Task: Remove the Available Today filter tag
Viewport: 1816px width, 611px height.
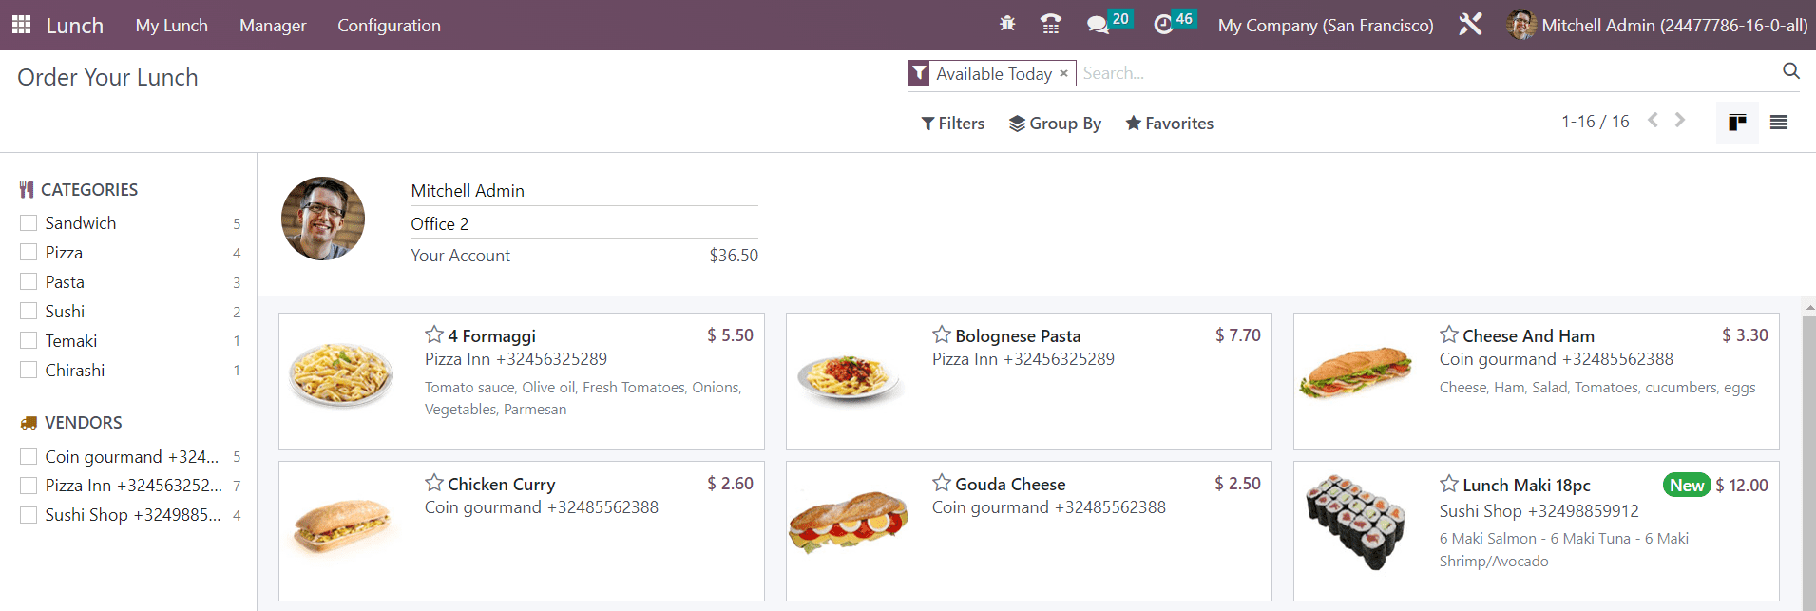Action: [1064, 73]
